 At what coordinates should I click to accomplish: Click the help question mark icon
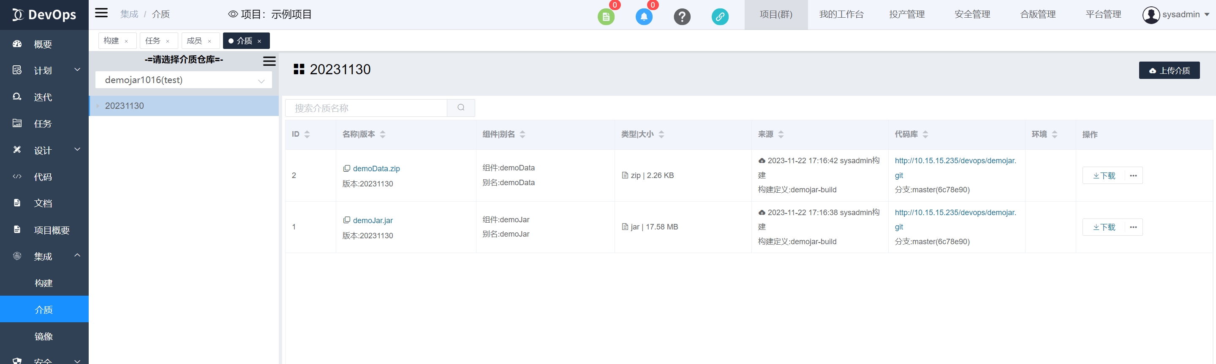(682, 17)
